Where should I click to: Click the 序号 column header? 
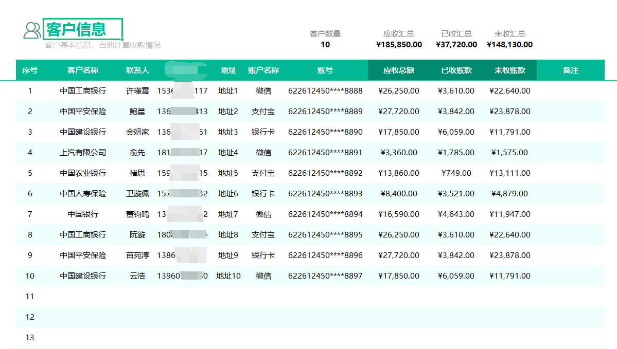30,70
